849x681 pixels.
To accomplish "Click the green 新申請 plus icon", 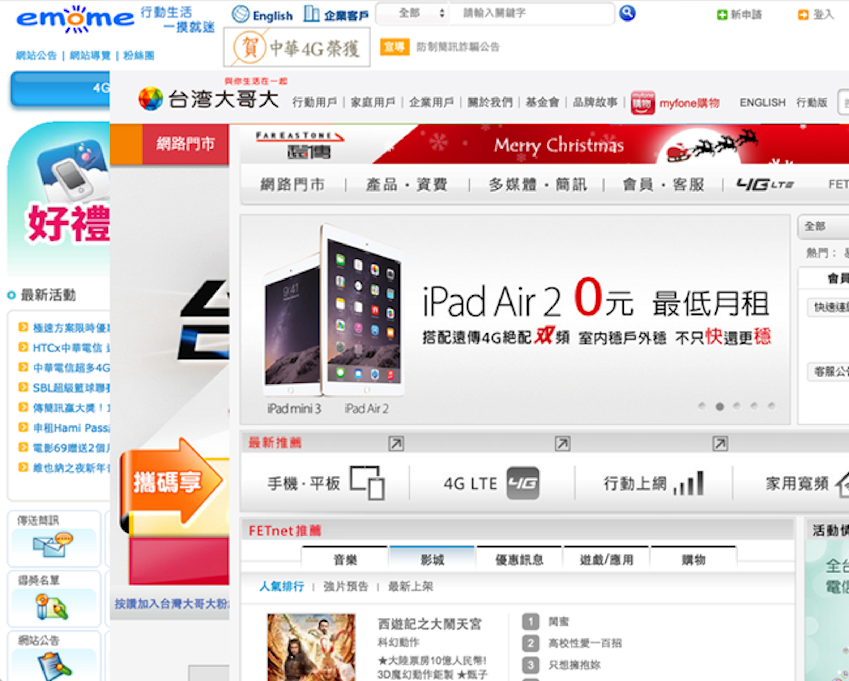I will (x=722, y=15).
